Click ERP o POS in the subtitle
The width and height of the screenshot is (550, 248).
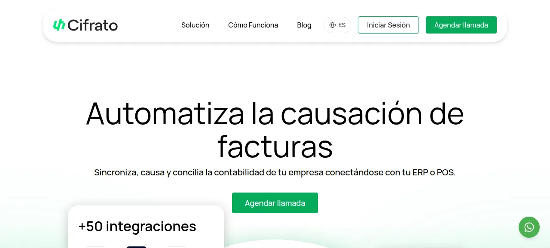point(434,172)
